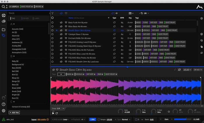This screenshot has height=123, width=204.
Task: Open the folder browser sidebar icon
Action: click(3, 30)
